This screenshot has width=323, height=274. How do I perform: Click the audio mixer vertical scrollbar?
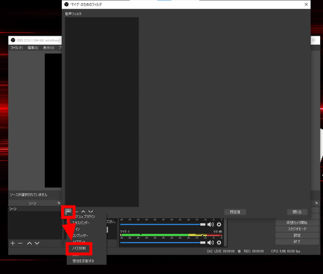(225, 233)
